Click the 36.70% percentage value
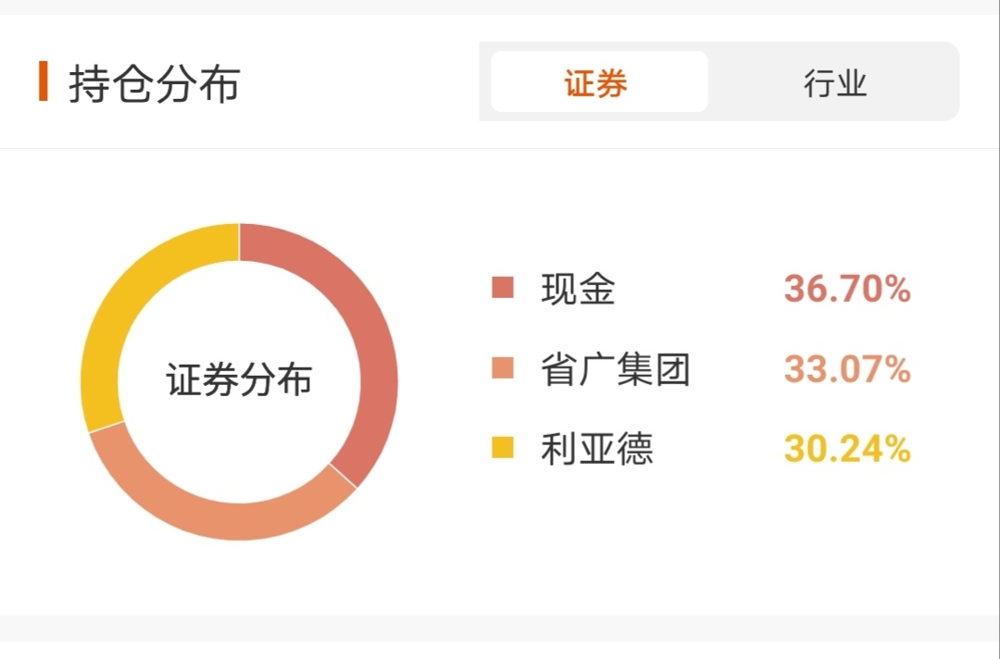Viewport: 1000px width, 659px height. tap(847, 289)
